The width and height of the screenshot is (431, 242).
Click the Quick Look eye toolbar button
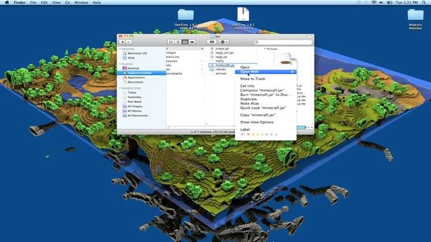[211, 42]
